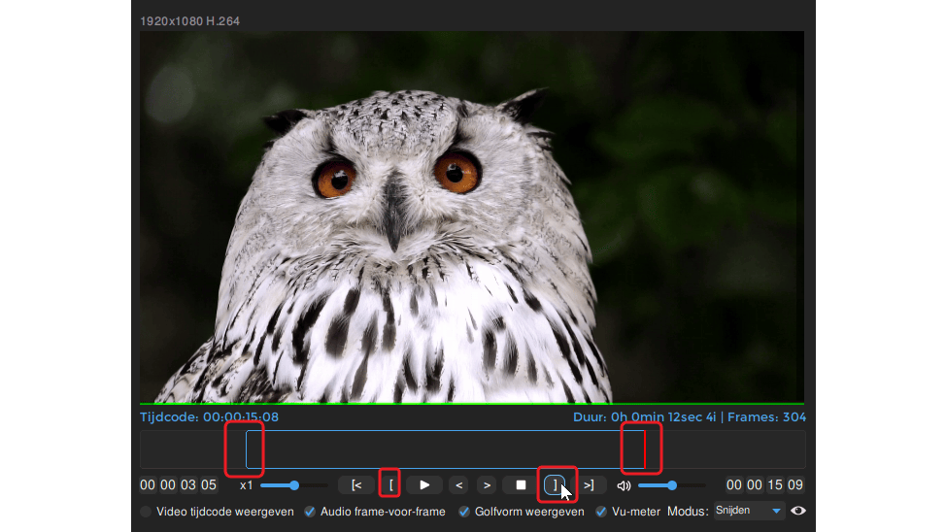This screenshot has height=532, width=946.
Task: Mute audio via the speaker icon
Action: 624,485
